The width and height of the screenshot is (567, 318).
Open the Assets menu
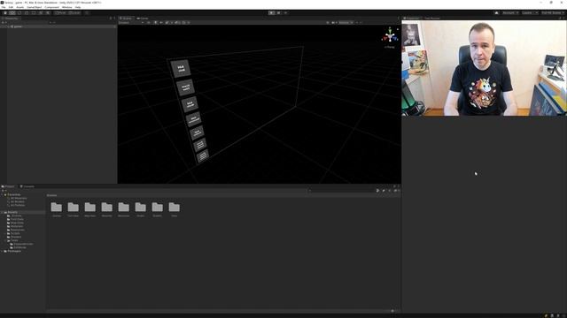tap(19, 7)
